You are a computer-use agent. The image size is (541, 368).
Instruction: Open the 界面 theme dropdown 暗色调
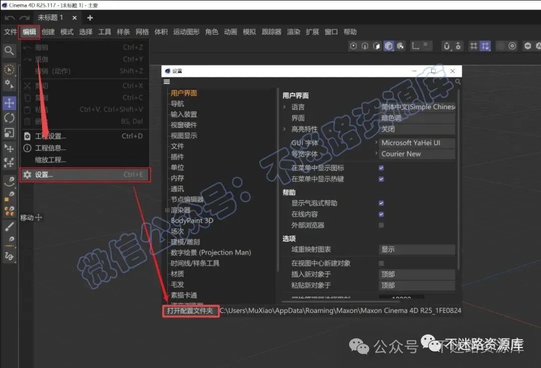(417, 118)
